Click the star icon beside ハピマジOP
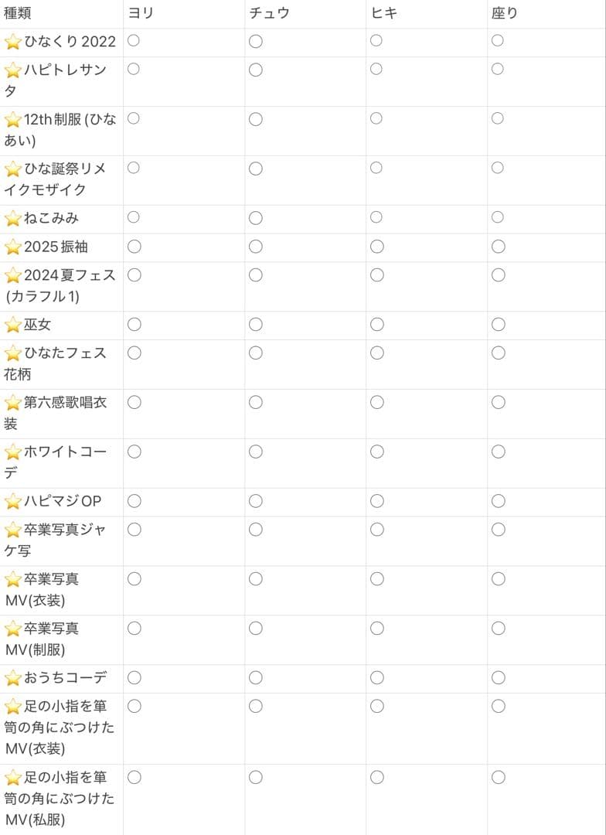 click(x=12, y=502)
